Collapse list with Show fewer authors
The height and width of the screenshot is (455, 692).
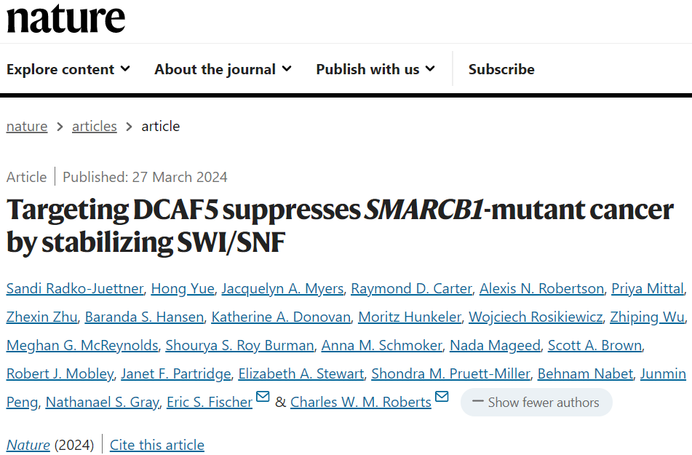536,402
